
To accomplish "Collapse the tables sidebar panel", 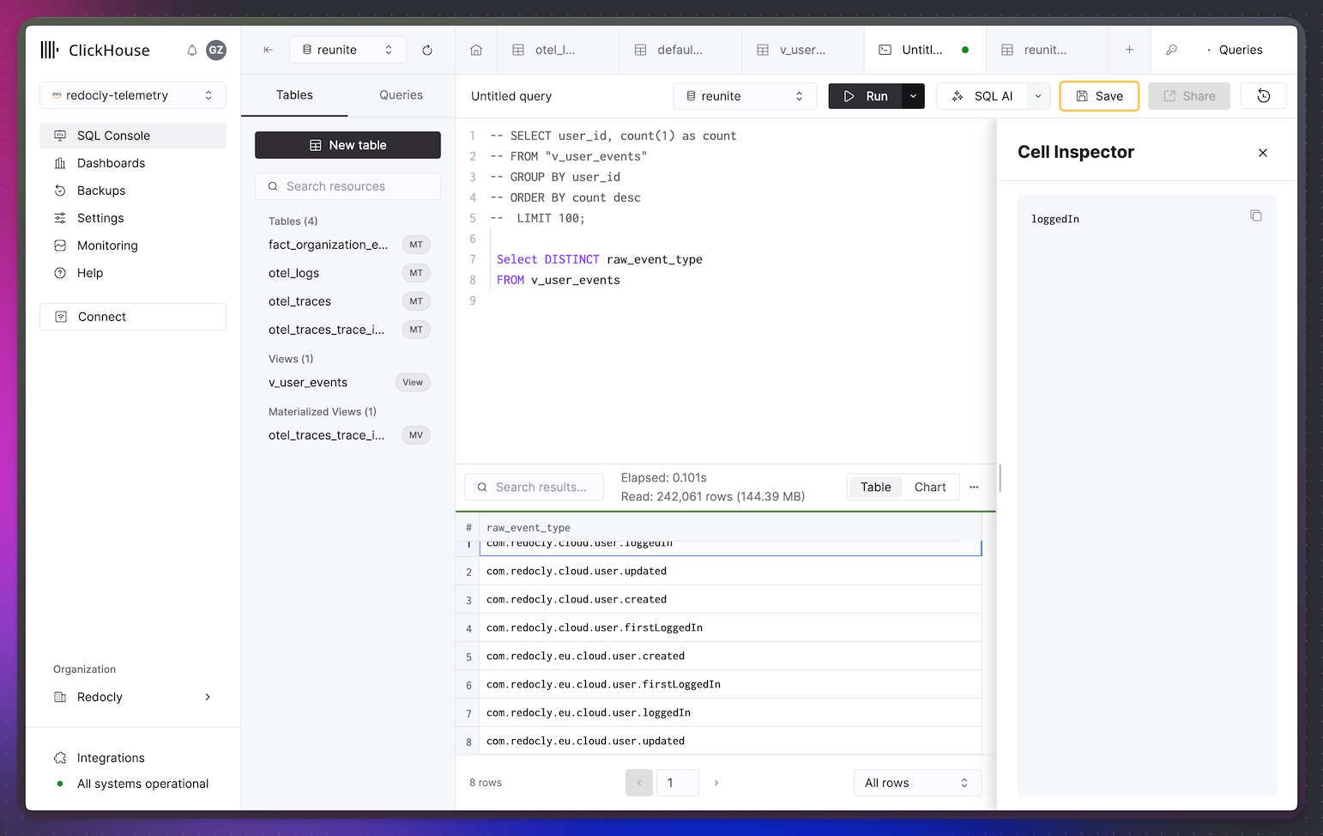I will click(x=268, y=50).
